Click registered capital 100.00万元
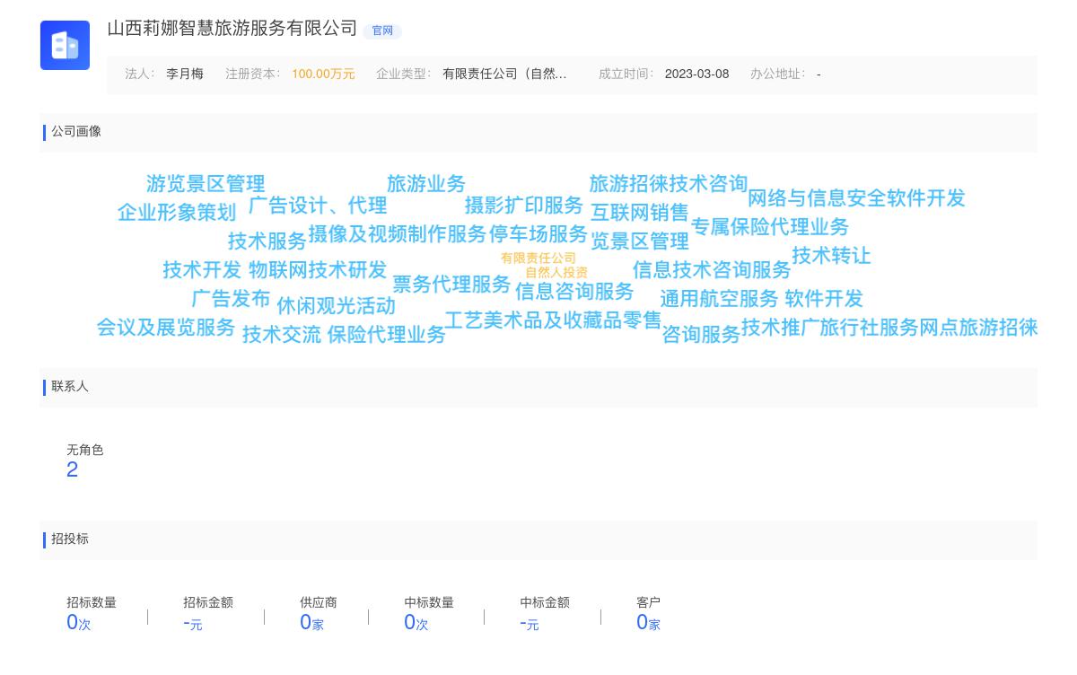Image resolution: width=1077 pixels, height=675 pixels. pos(323,74)
